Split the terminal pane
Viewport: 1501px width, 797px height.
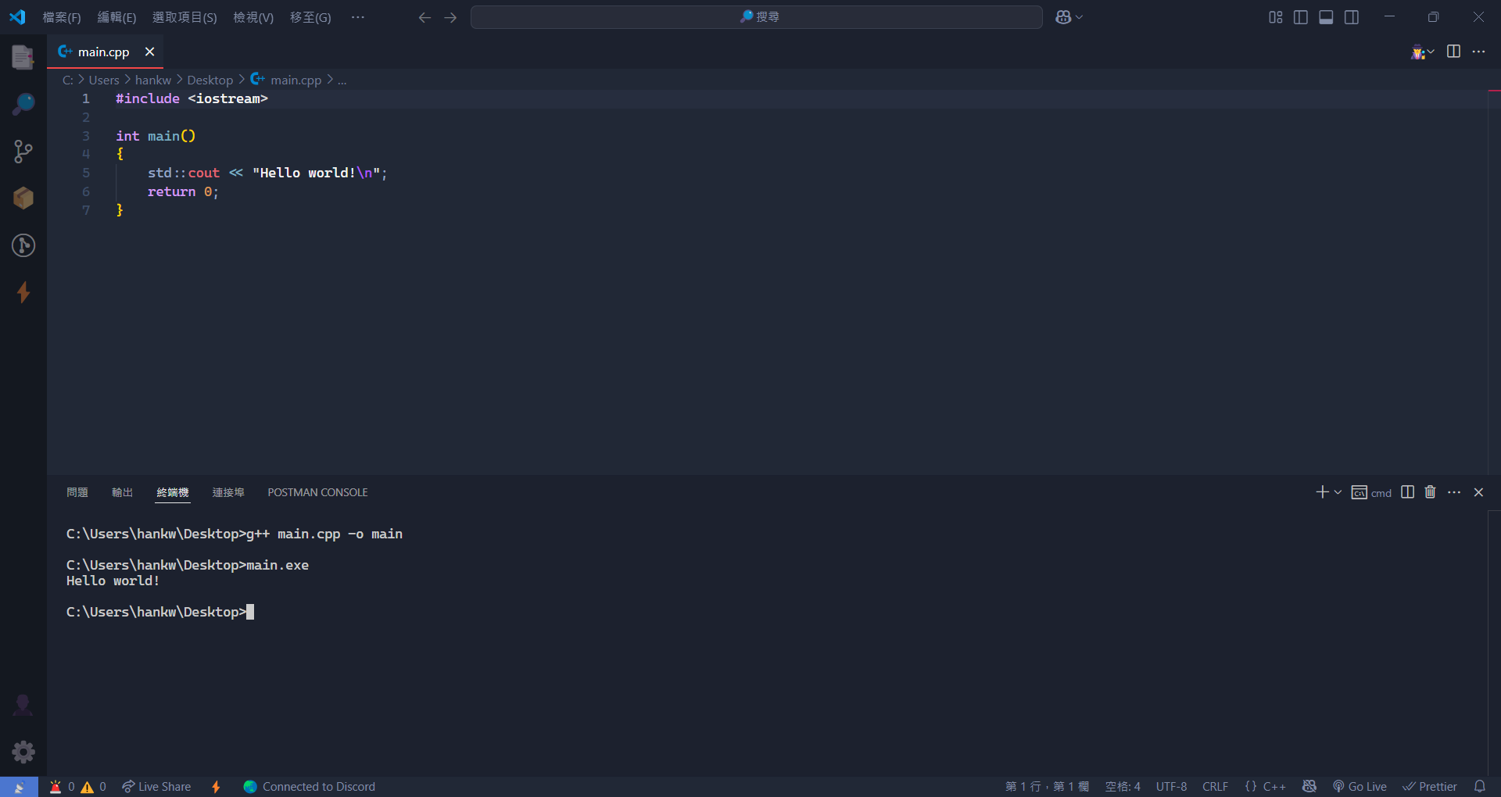pyautogui.click(x=1407, y=492)
